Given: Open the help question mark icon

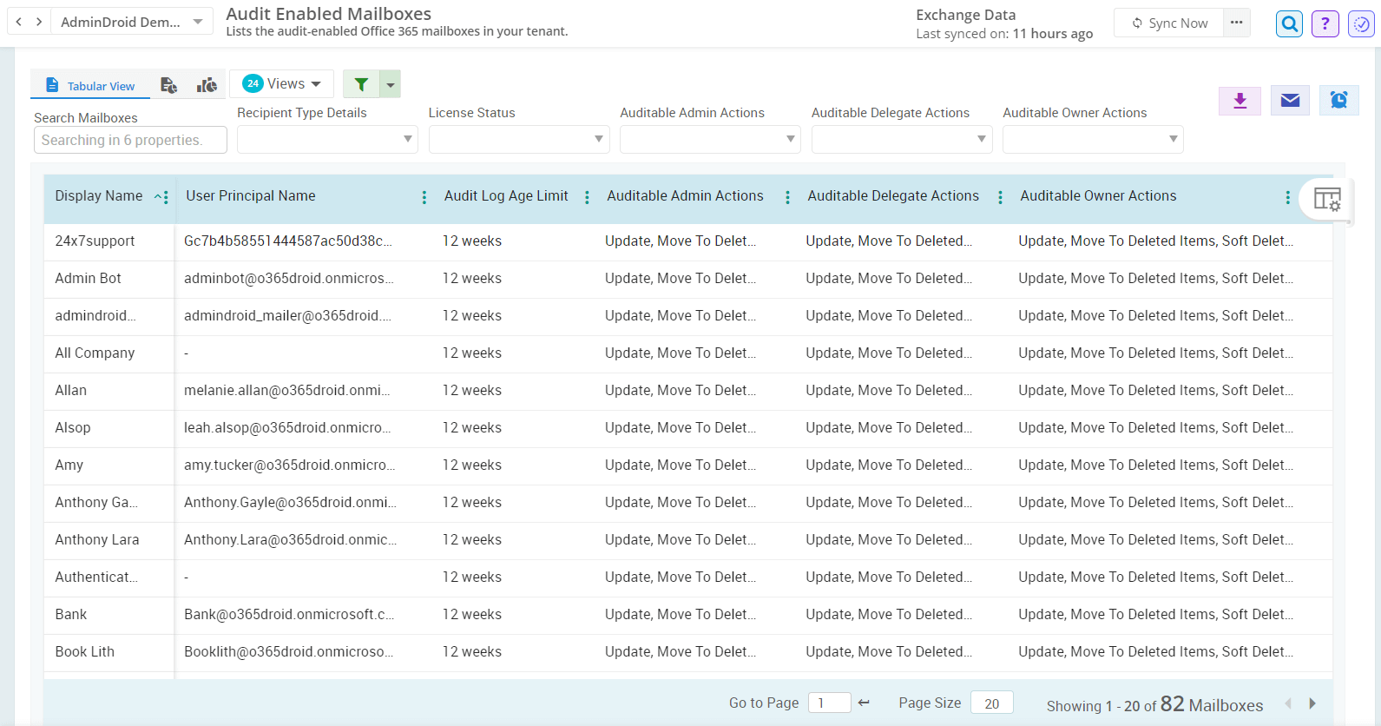Looking at the screenshot, I should (1325, 23).
